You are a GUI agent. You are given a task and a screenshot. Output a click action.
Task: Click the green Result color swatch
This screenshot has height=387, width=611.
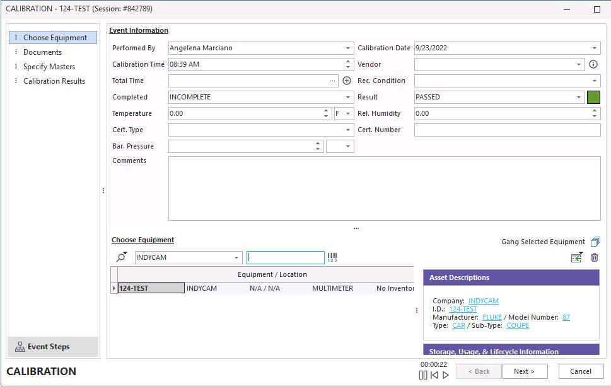click(593, 97)
